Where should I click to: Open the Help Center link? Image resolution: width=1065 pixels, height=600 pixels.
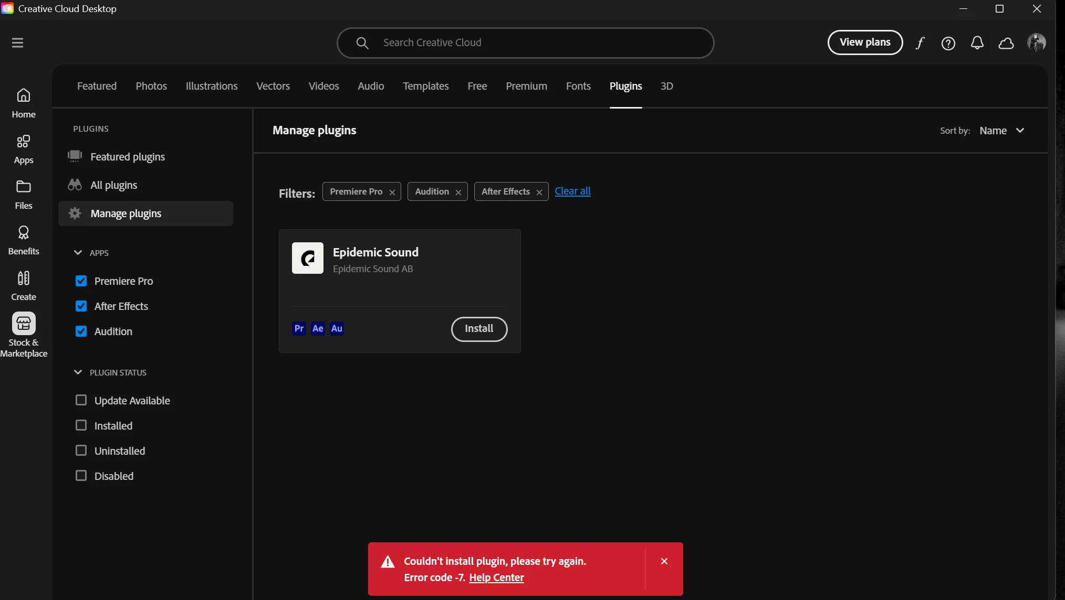pyautogui.click(x=496, y=577)
